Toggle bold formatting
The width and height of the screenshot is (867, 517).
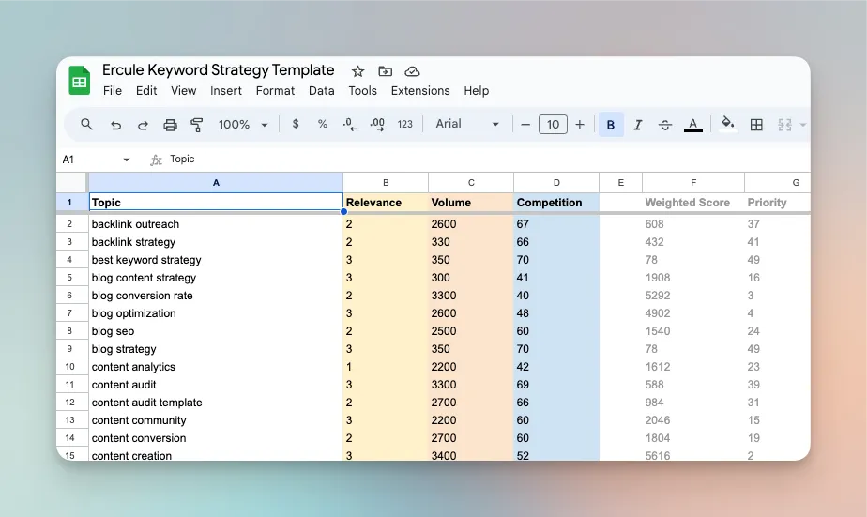point(611,125)
